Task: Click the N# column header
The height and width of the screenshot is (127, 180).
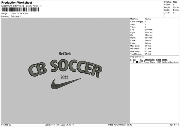Action: 134,60
